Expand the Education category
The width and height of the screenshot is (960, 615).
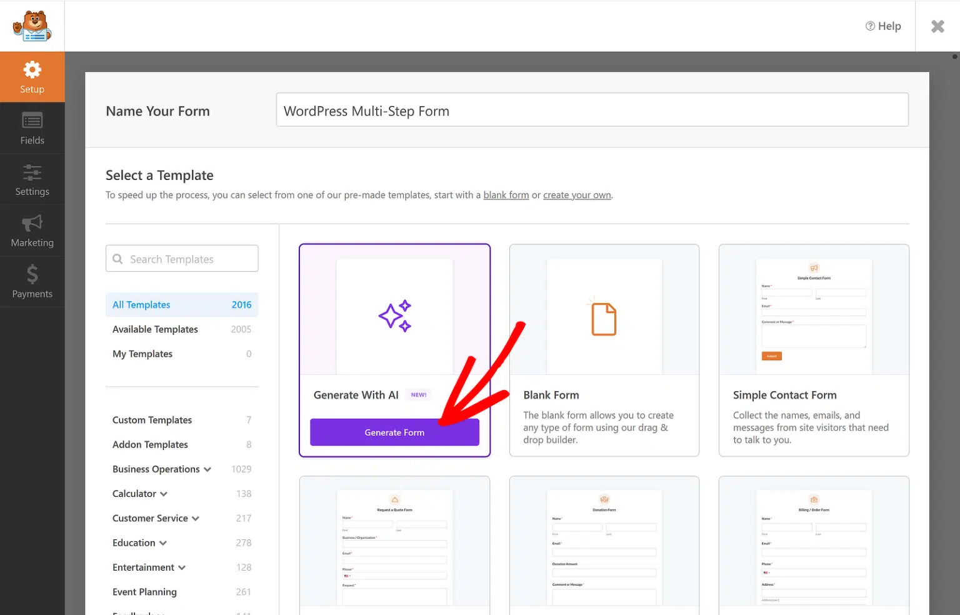coord(163,543)
